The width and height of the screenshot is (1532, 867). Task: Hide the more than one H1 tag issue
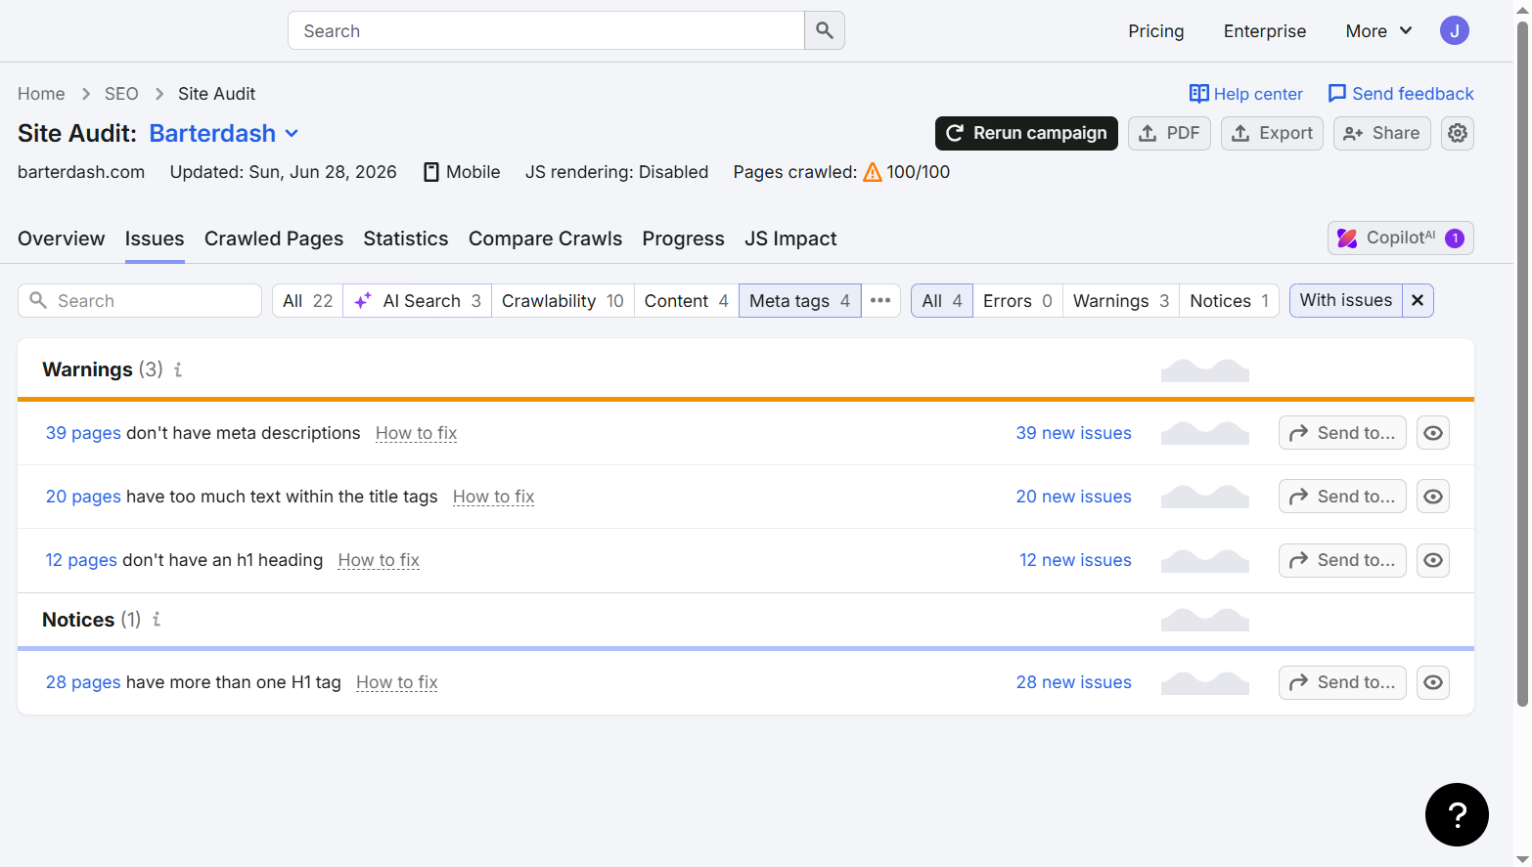1432,682
